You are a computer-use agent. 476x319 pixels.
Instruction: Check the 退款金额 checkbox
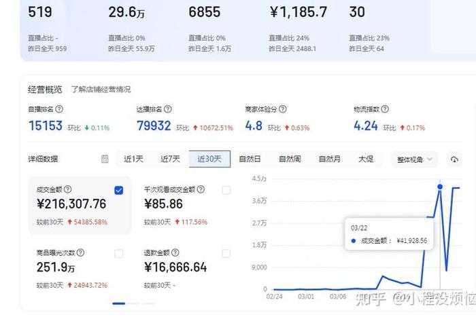coord(226,253)
